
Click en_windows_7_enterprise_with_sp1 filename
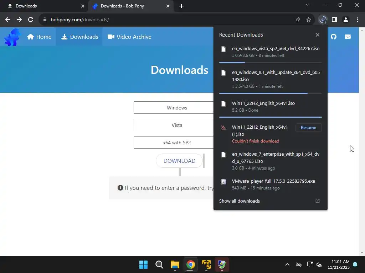coord(276,157)
